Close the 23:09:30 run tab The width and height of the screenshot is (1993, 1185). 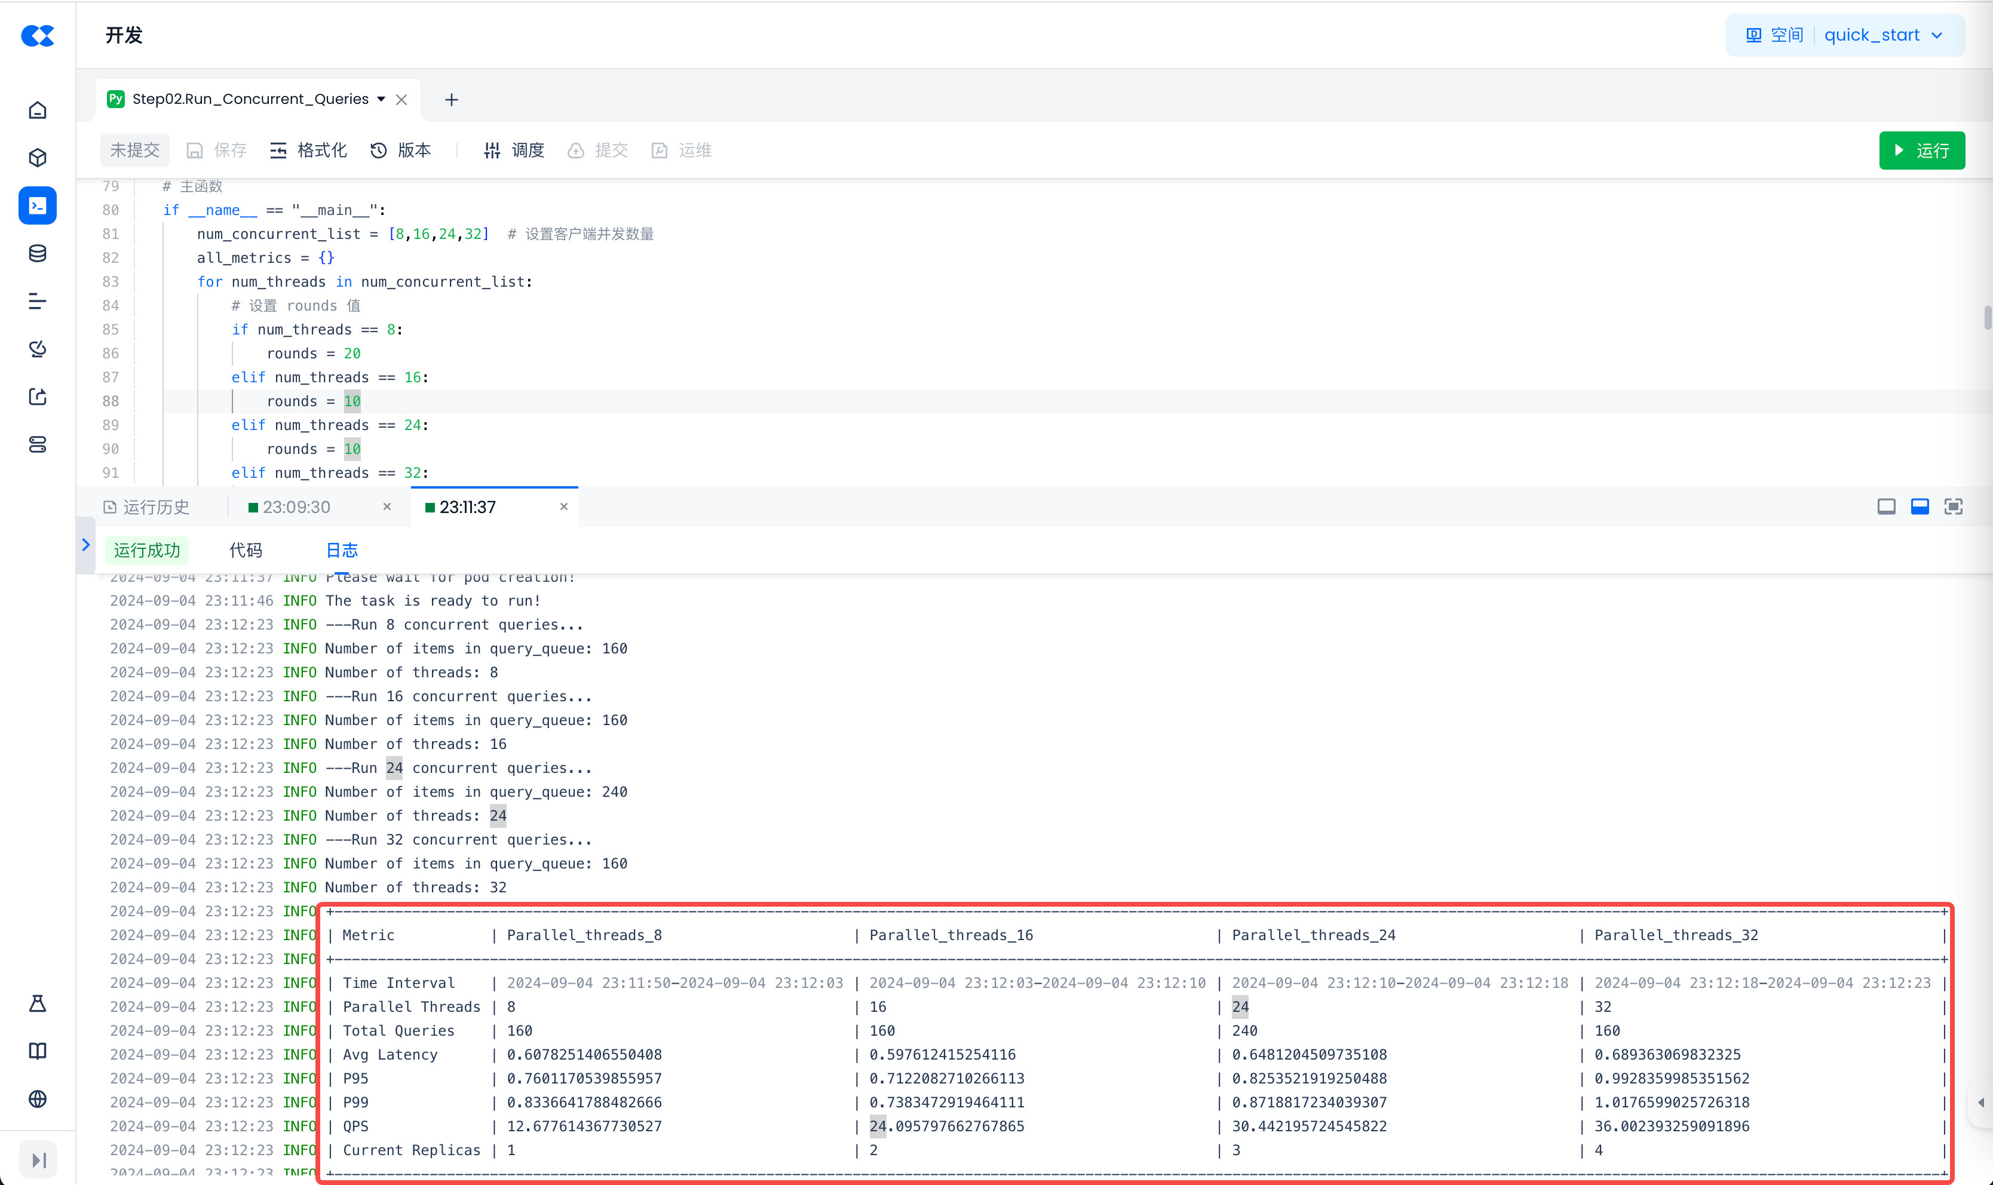pos(387,506)
